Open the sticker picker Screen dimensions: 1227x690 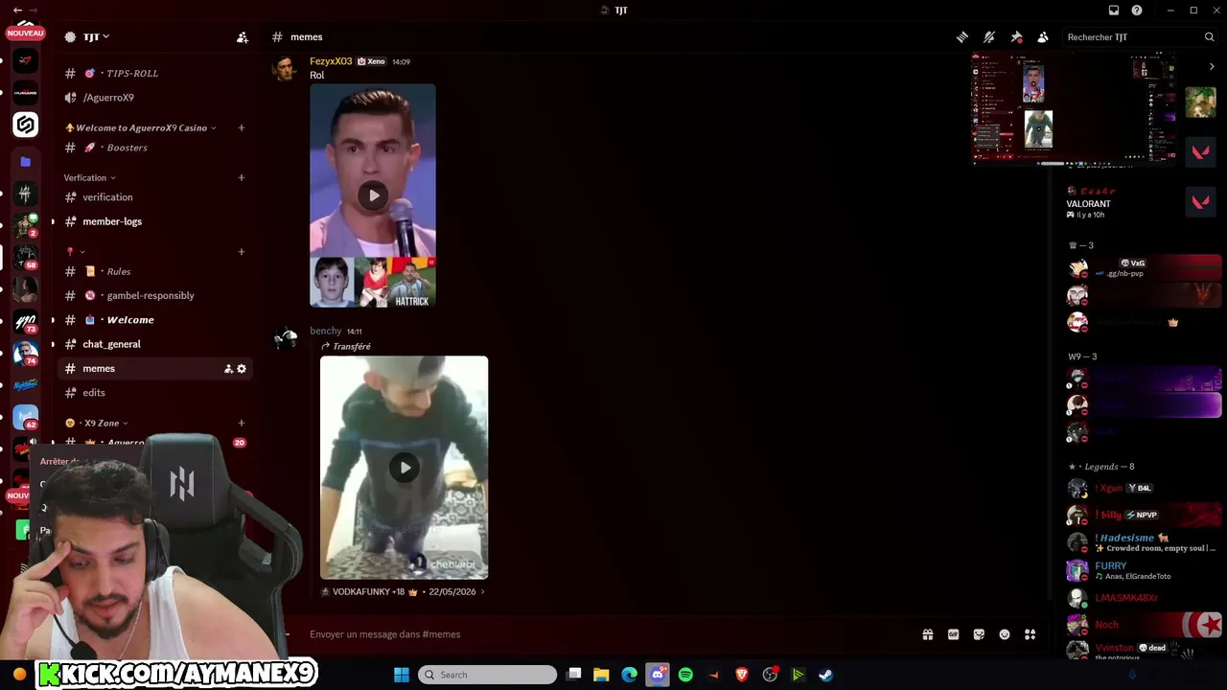point(979,634)
